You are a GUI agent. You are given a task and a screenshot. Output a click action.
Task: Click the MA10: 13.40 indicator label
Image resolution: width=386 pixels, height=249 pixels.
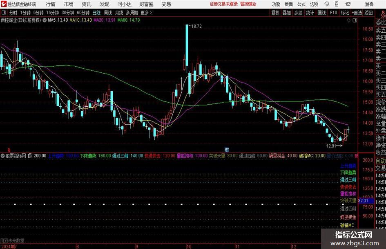(80, 20)
